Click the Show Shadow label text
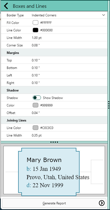This screenshot has height=210, width=110. click(53, 98)
